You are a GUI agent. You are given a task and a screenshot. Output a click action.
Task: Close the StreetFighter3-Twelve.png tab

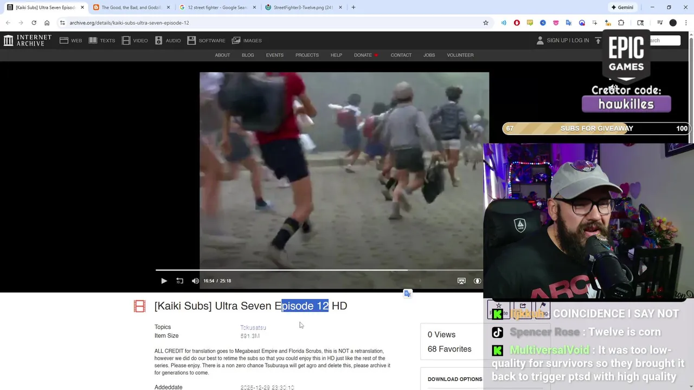tap(340, 8)
